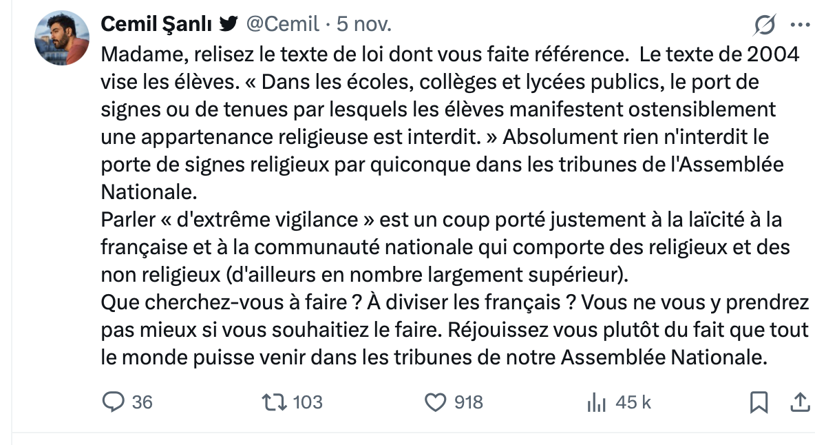
Task: Click the like count of 918
Action: [x=469, y=402]
